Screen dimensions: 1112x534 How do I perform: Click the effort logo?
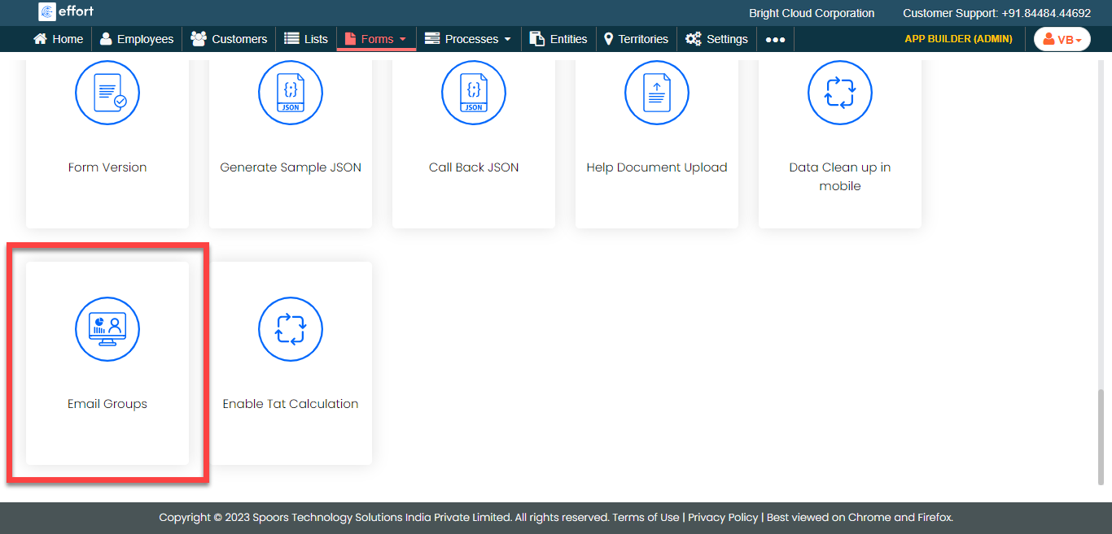[x=67, y=12]
